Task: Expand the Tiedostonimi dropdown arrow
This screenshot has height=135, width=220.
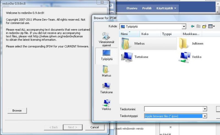Action: click(x=205, y=109)
